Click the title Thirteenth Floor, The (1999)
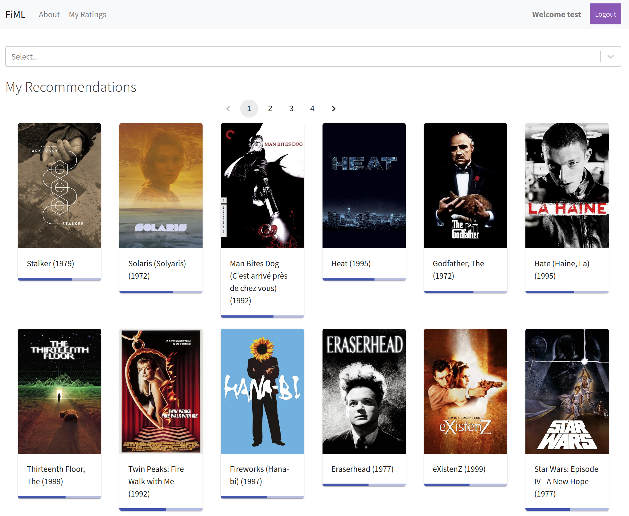 (x=56, y=475)
